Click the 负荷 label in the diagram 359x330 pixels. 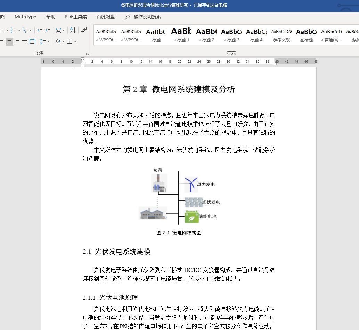158,170
